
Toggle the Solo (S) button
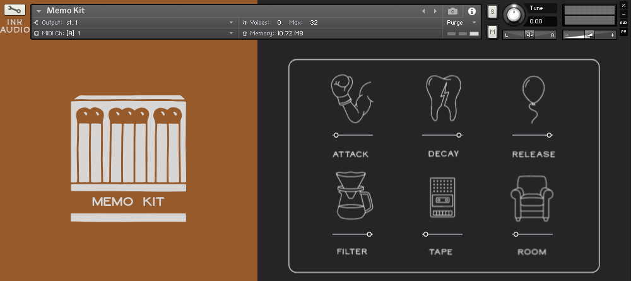coord(492,13)
